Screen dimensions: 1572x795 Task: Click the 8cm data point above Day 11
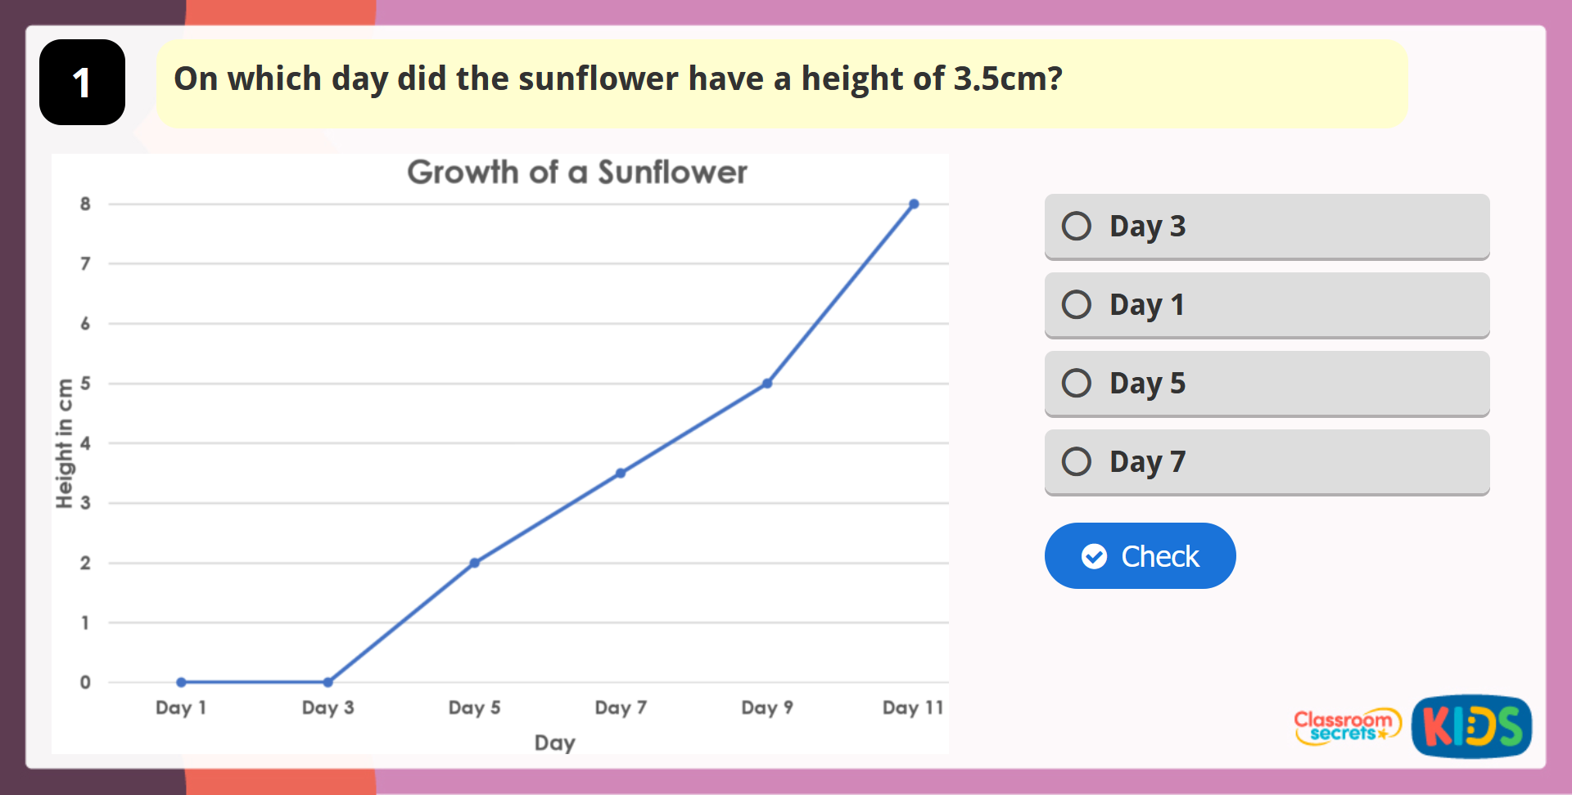(914, 204)
